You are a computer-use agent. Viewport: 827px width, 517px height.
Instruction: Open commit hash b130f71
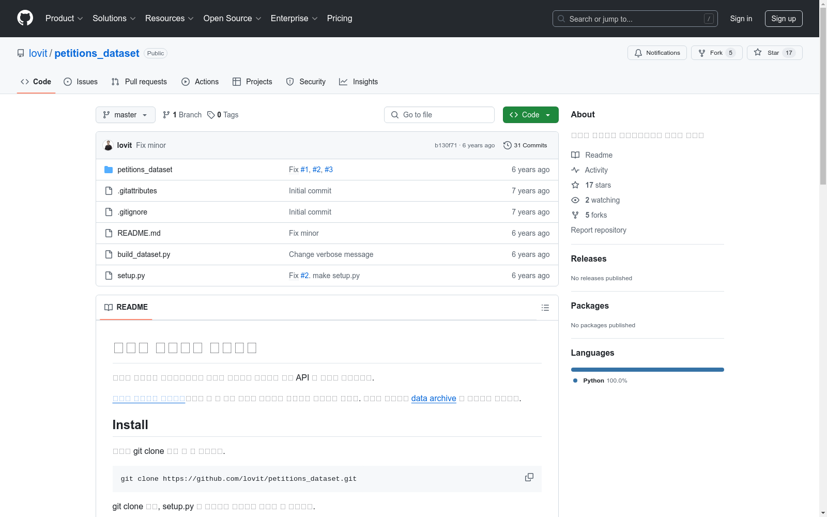tap(446, 145)
